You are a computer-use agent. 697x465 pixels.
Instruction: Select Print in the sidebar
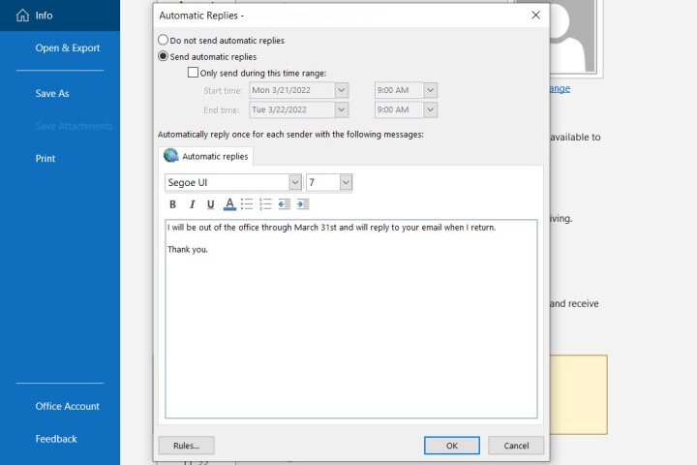tap(45, 159)
